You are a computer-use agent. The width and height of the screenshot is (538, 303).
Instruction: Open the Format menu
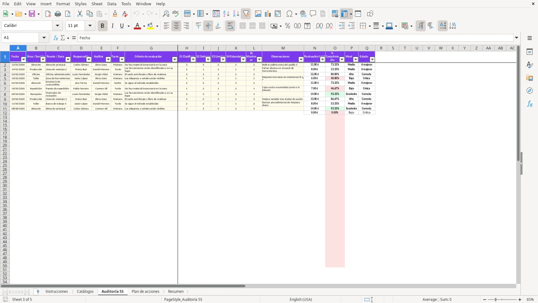tap(63, 4)
